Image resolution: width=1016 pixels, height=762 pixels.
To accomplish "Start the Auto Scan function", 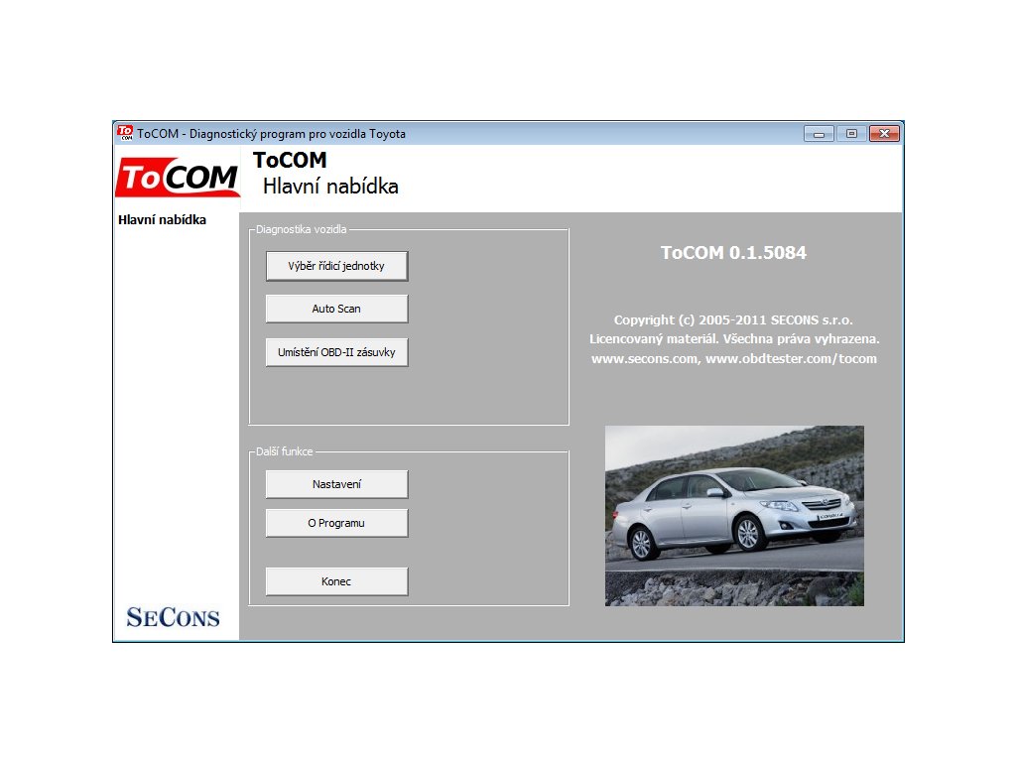I will [x=336, y=309].
